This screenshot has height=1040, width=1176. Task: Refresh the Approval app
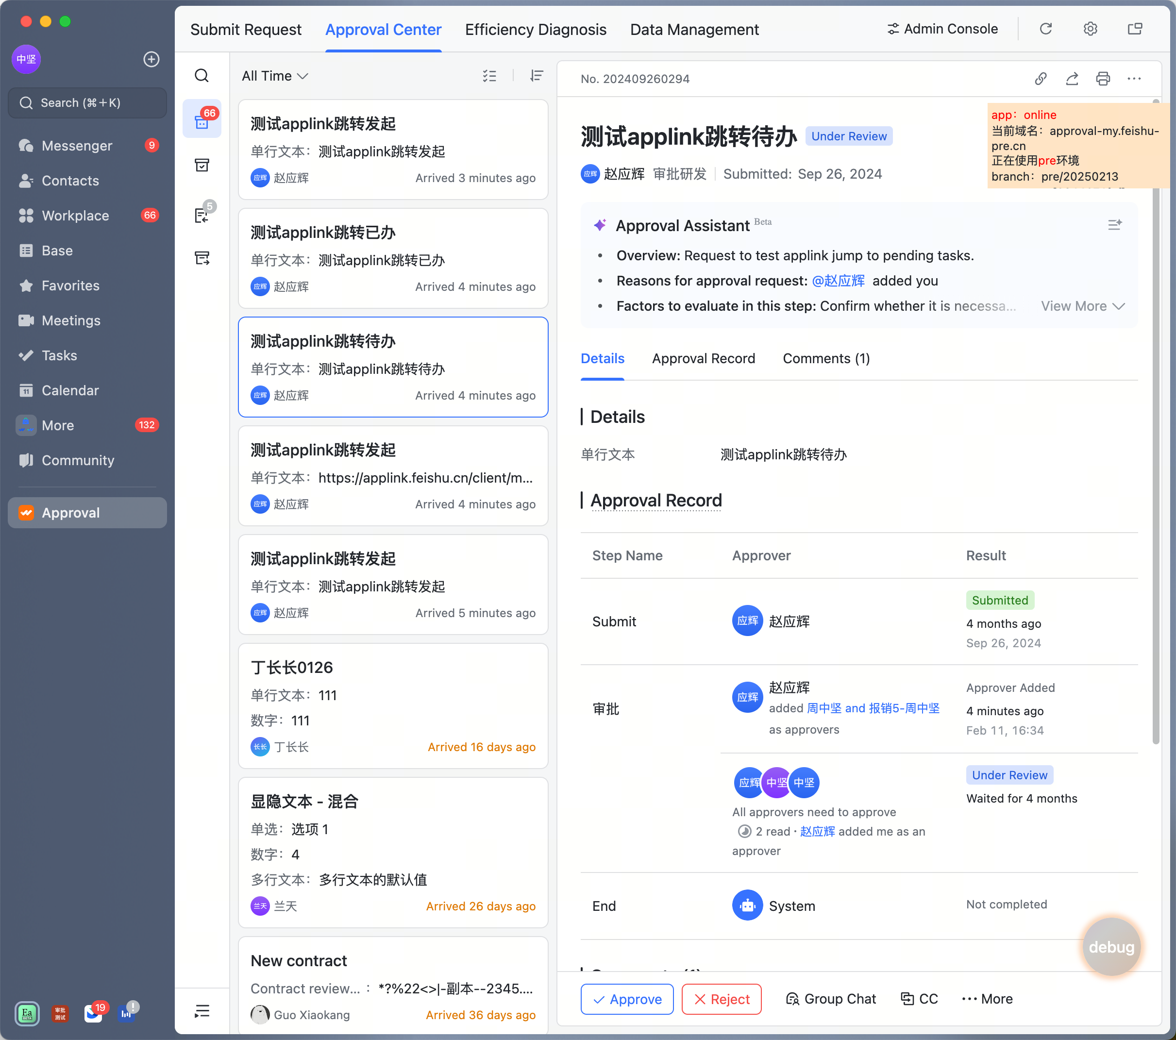pyautogui.click(x=1046, y=29)
